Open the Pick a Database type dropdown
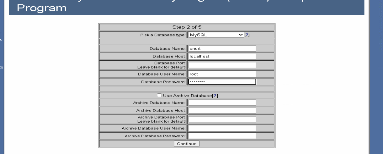This screenshot has height=154, width=383. (x=216, y=35)
